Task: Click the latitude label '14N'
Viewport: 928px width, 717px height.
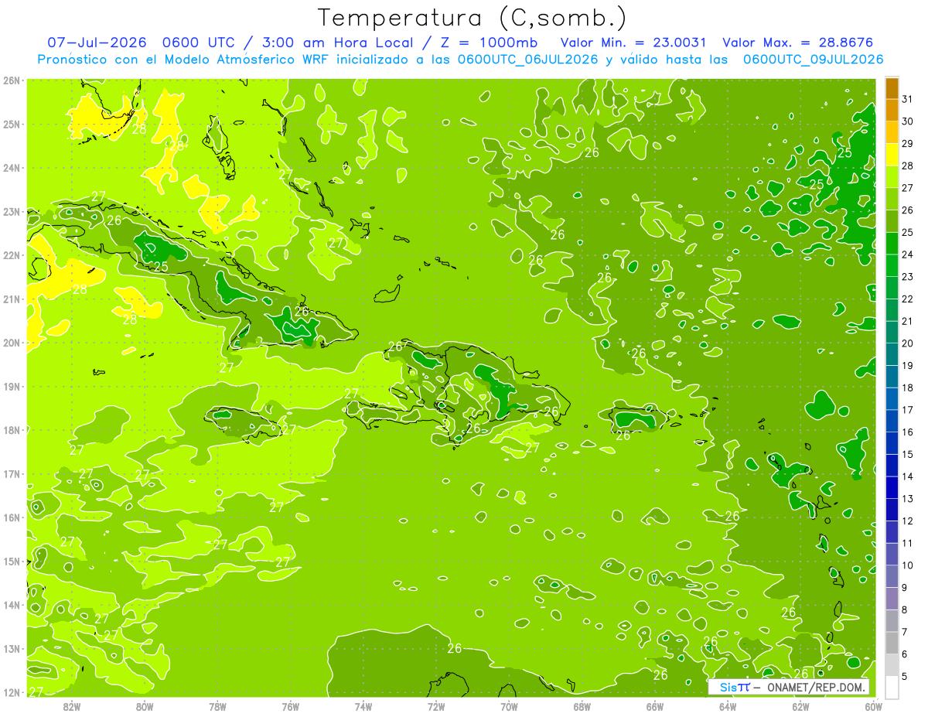Action: pos(12,605)
